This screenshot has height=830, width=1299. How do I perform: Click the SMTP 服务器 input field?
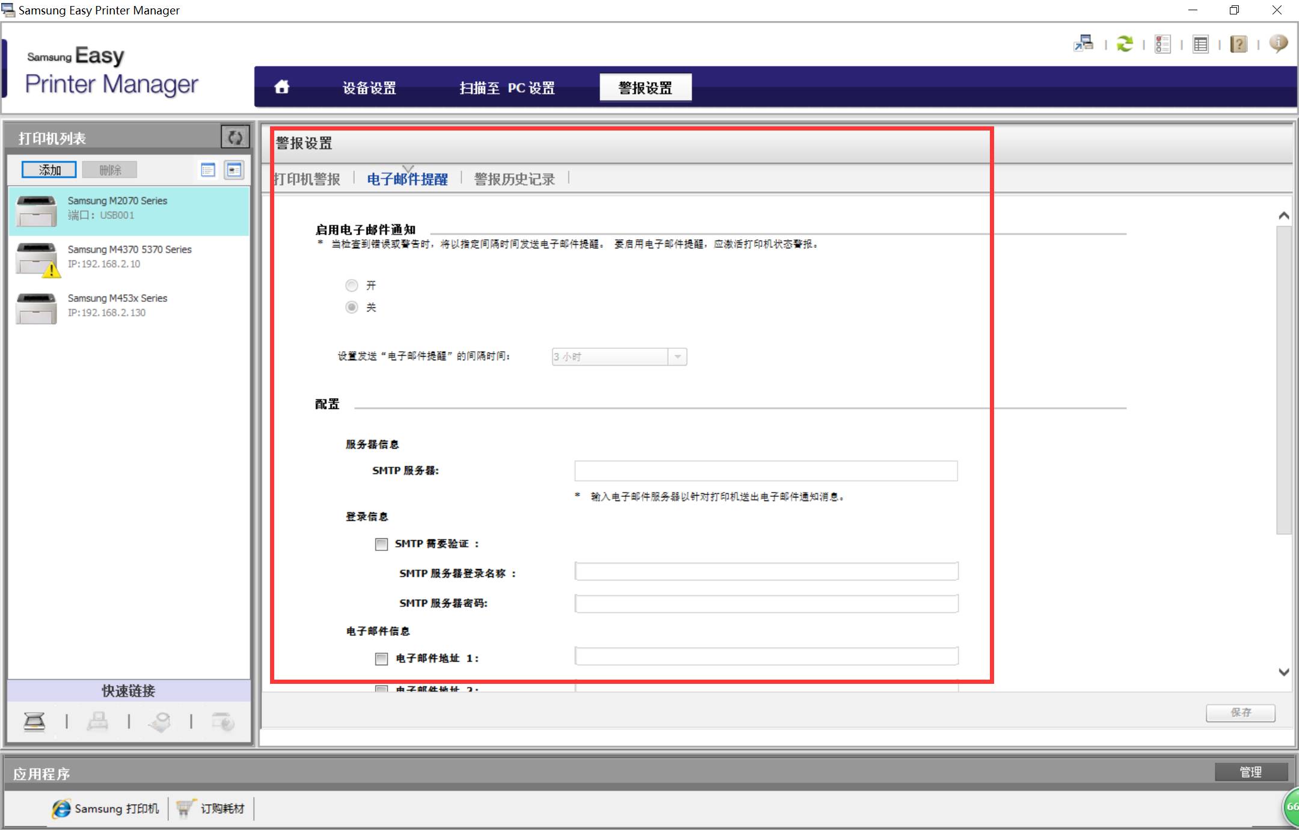pyautogui.click(x=766, y=471)
